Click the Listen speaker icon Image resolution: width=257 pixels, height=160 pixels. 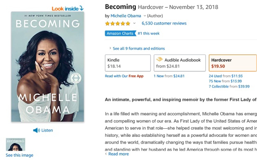36,130
